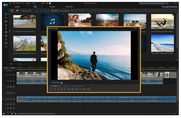
Task: Open the Title Room (T icon)
Action: click(6, 28)
